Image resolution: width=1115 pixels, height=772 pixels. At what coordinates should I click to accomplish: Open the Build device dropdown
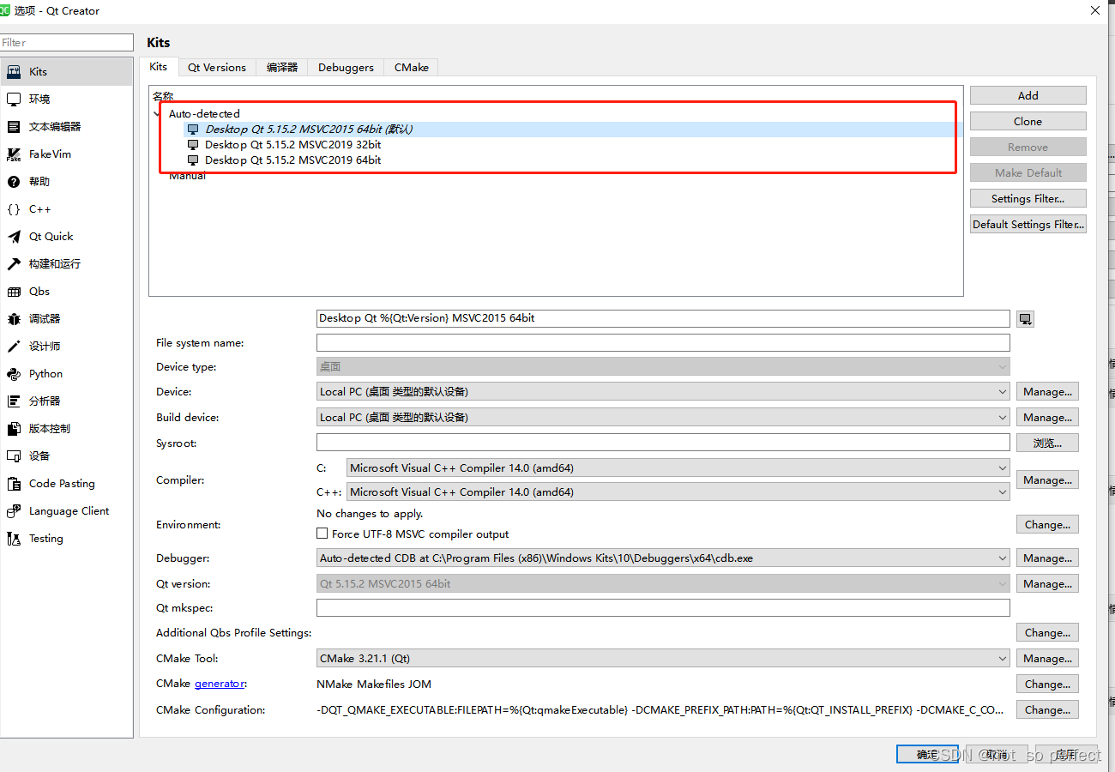click(x=663, y=417)
